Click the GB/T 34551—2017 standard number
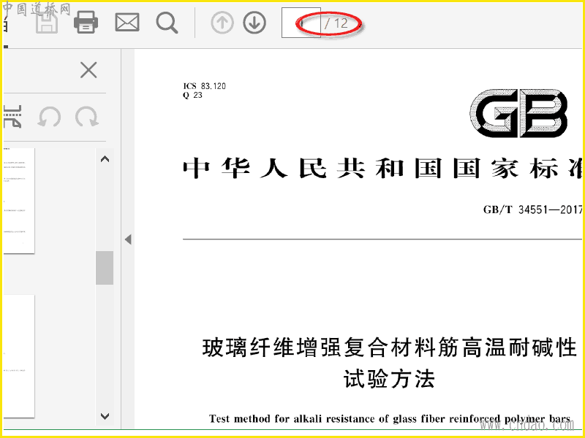The height and width of the screenshot is (438, 585). tap(532, 210)
